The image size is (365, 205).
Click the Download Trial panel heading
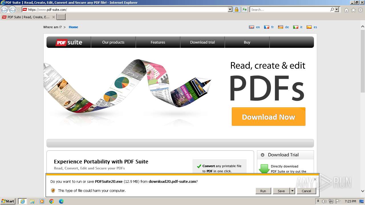283,155
